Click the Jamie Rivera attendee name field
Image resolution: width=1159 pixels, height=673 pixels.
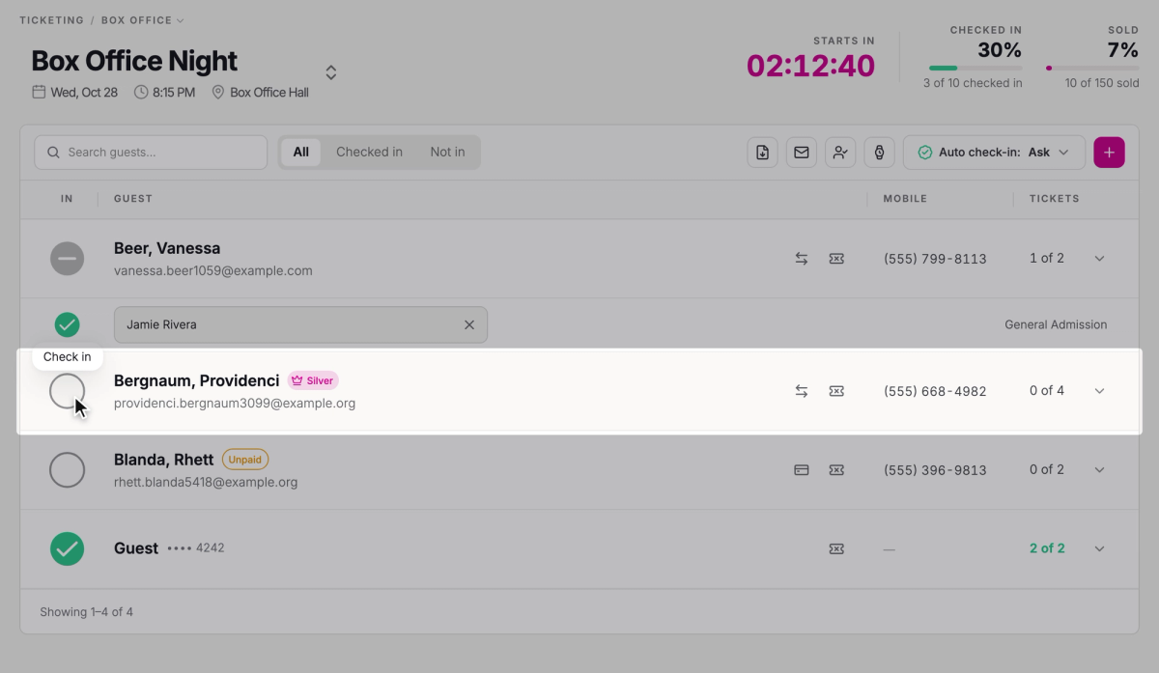(x=300, y=325)
